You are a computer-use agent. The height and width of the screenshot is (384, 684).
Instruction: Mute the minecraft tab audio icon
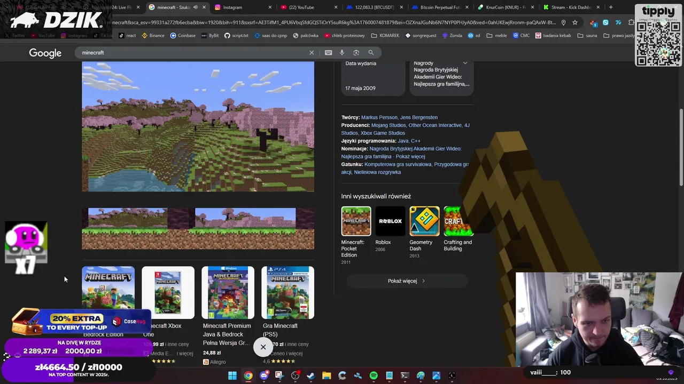click(196, 7)
